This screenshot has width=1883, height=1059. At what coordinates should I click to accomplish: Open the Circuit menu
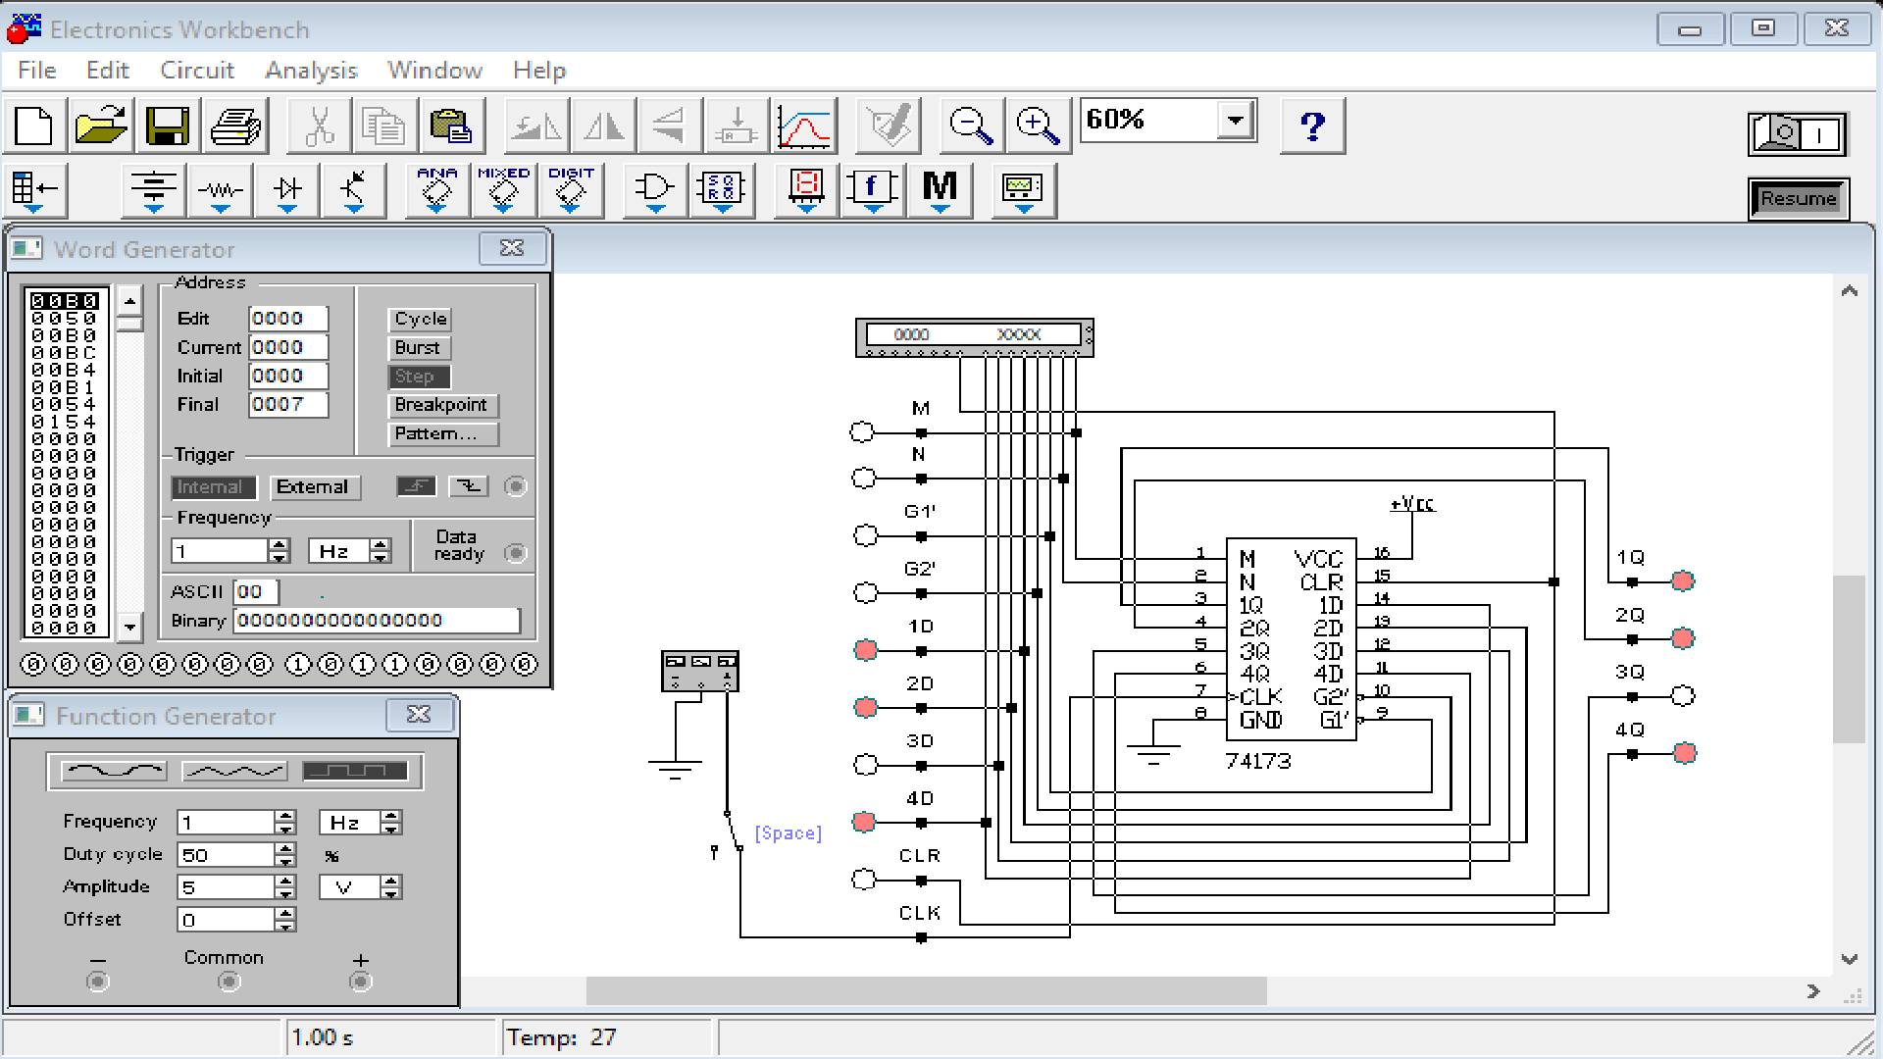pyautogui.click(x=197, y=71)
